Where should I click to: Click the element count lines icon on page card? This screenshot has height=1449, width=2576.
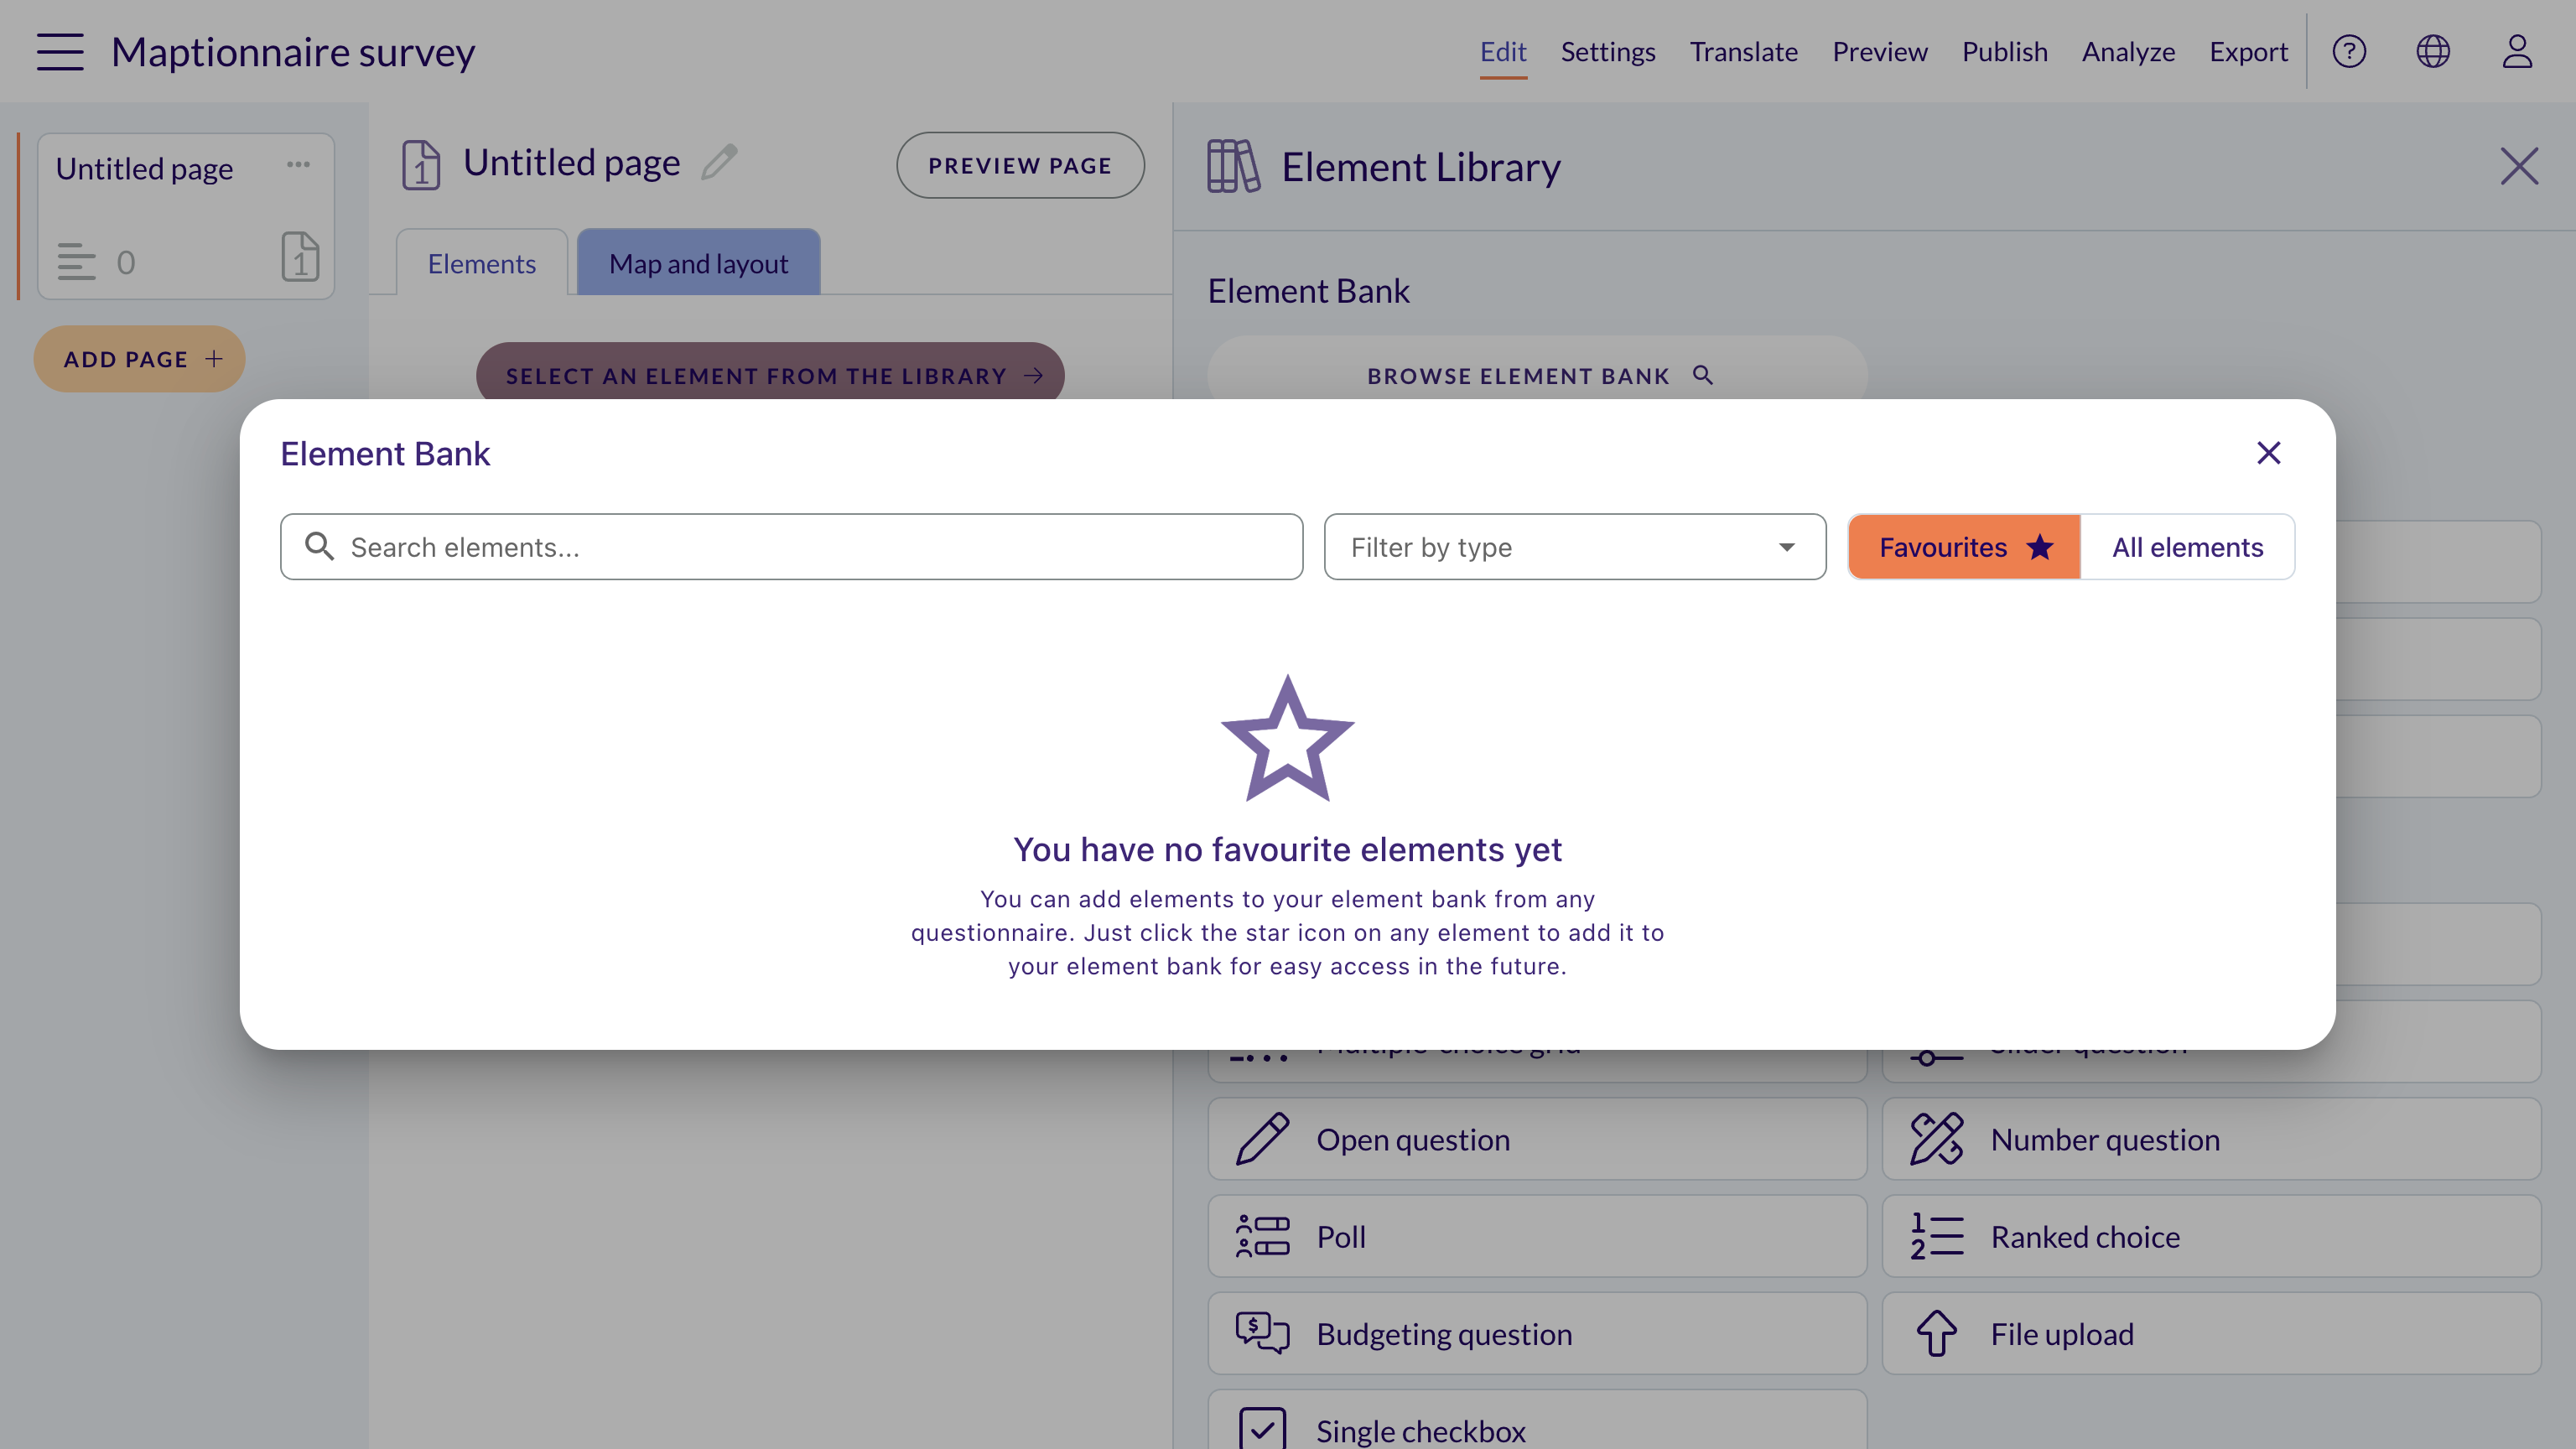click(x=76, y=262)
